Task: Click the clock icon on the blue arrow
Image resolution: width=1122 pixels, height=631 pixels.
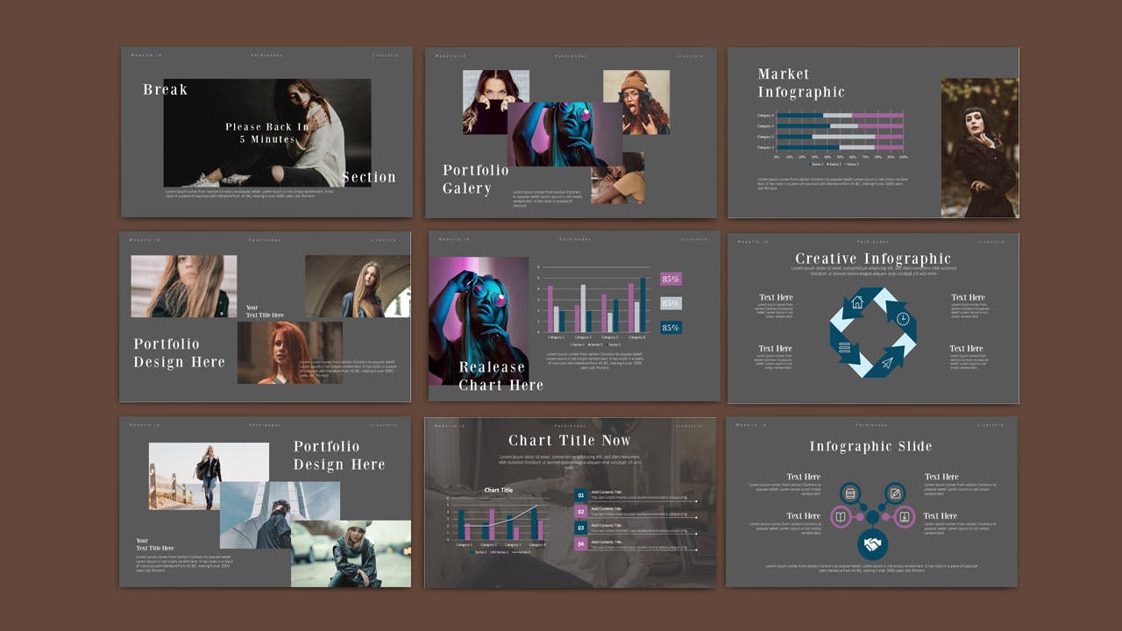Action: click(x=903, y=318)
